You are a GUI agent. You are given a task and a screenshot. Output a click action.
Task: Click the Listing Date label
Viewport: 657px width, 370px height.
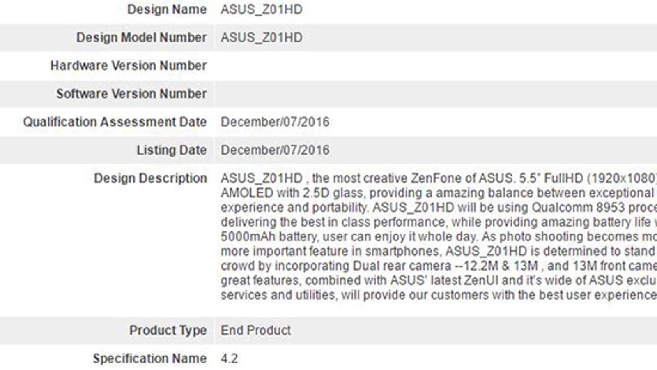[171, 150]
